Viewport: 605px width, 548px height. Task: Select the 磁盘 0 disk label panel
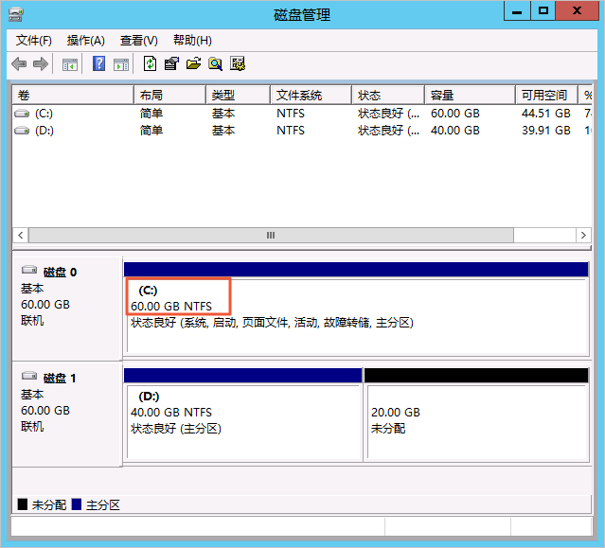67,309
